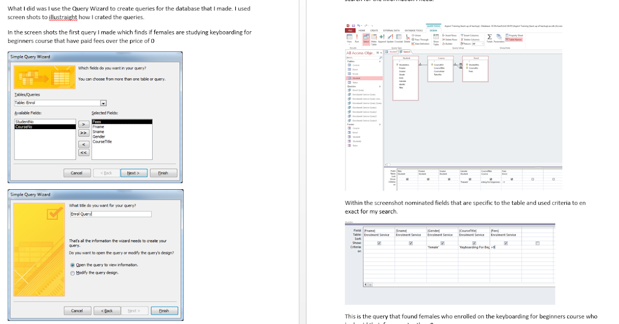This screenshot has width=619, height=324.
Task: Toggle Show checkbox under [Sname] column
Action: point(411,243)
